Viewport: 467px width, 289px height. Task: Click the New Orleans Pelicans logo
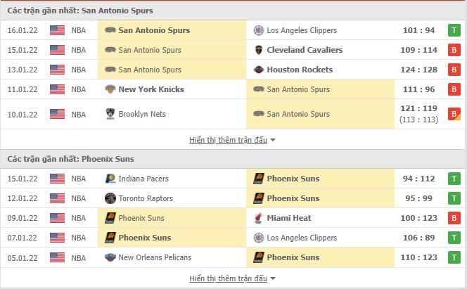point(110,257)
